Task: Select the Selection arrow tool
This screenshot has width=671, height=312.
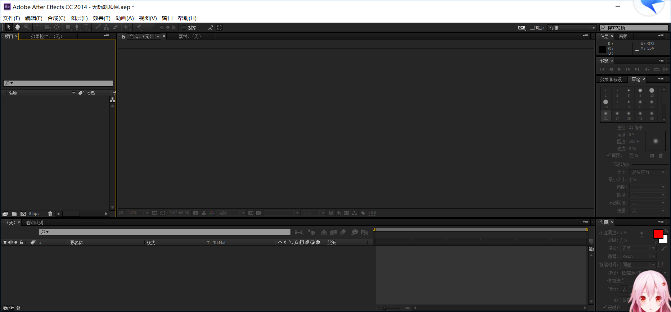Action: point(9,27)
